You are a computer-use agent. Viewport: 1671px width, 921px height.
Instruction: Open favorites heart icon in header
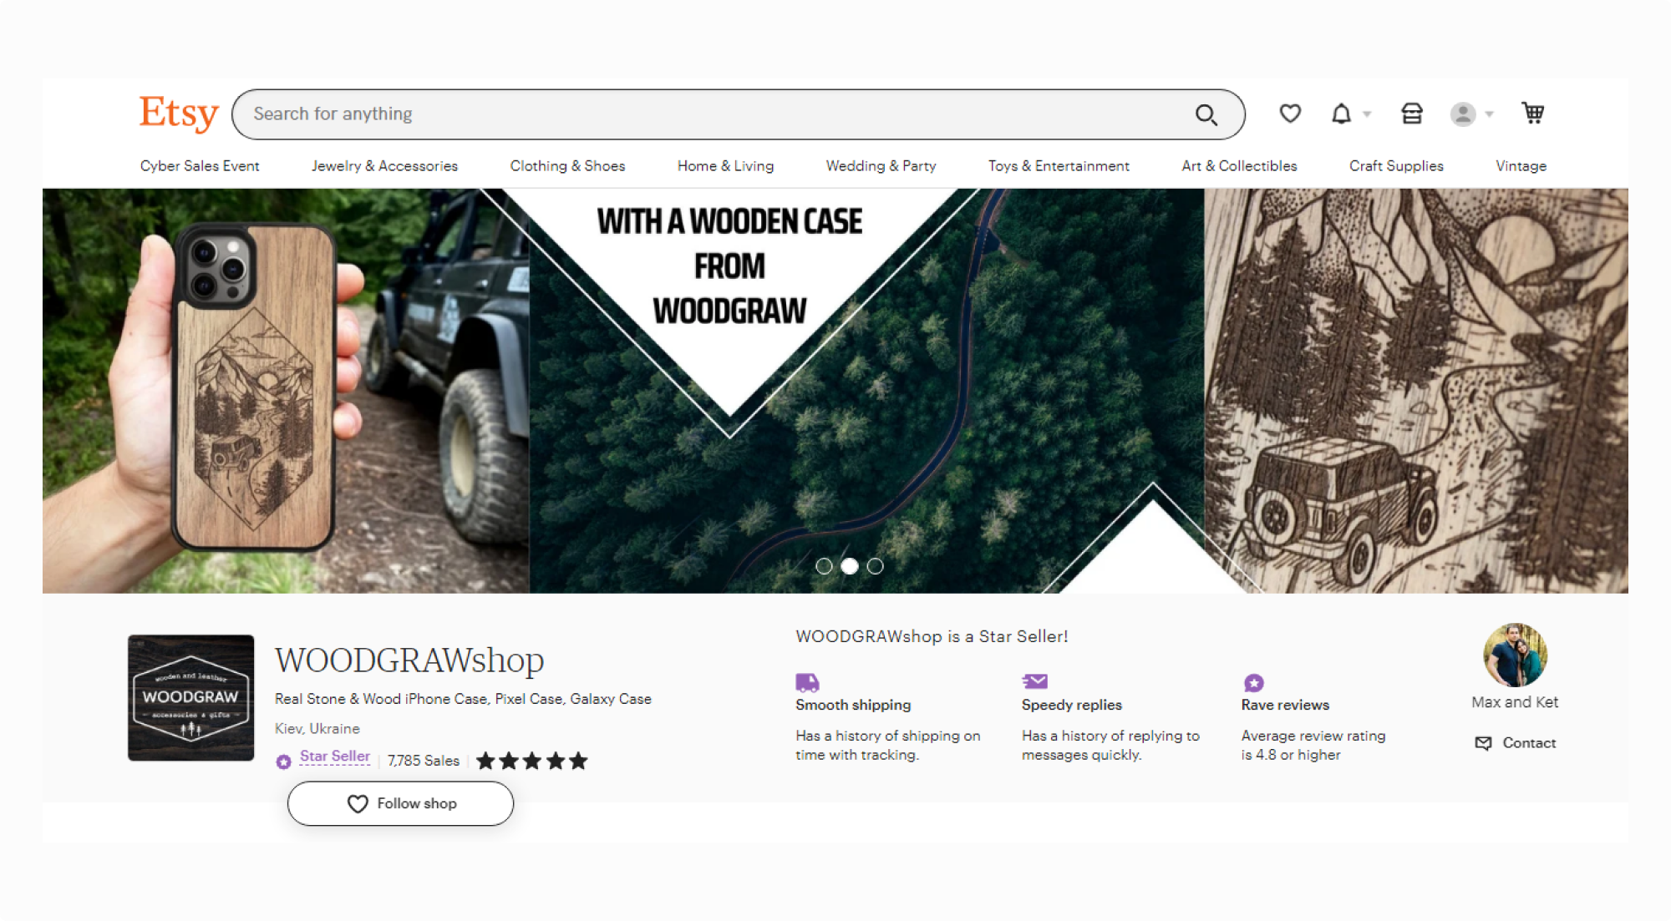coord(1290,113)
